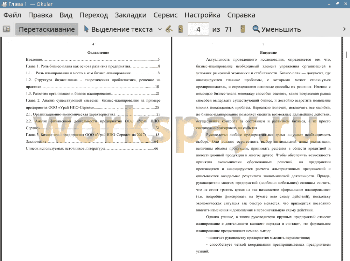Click the Введение heading on page 5
The width and height of the screenshot is (350, 261).
(x=268, y=52)
